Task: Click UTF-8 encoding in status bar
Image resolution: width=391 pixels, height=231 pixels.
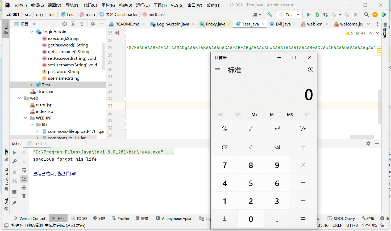Action: (x=352, y=225)
